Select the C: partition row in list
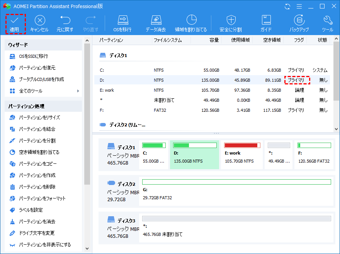The height and width of the screenshot is (254, 340). click(212, 70)
